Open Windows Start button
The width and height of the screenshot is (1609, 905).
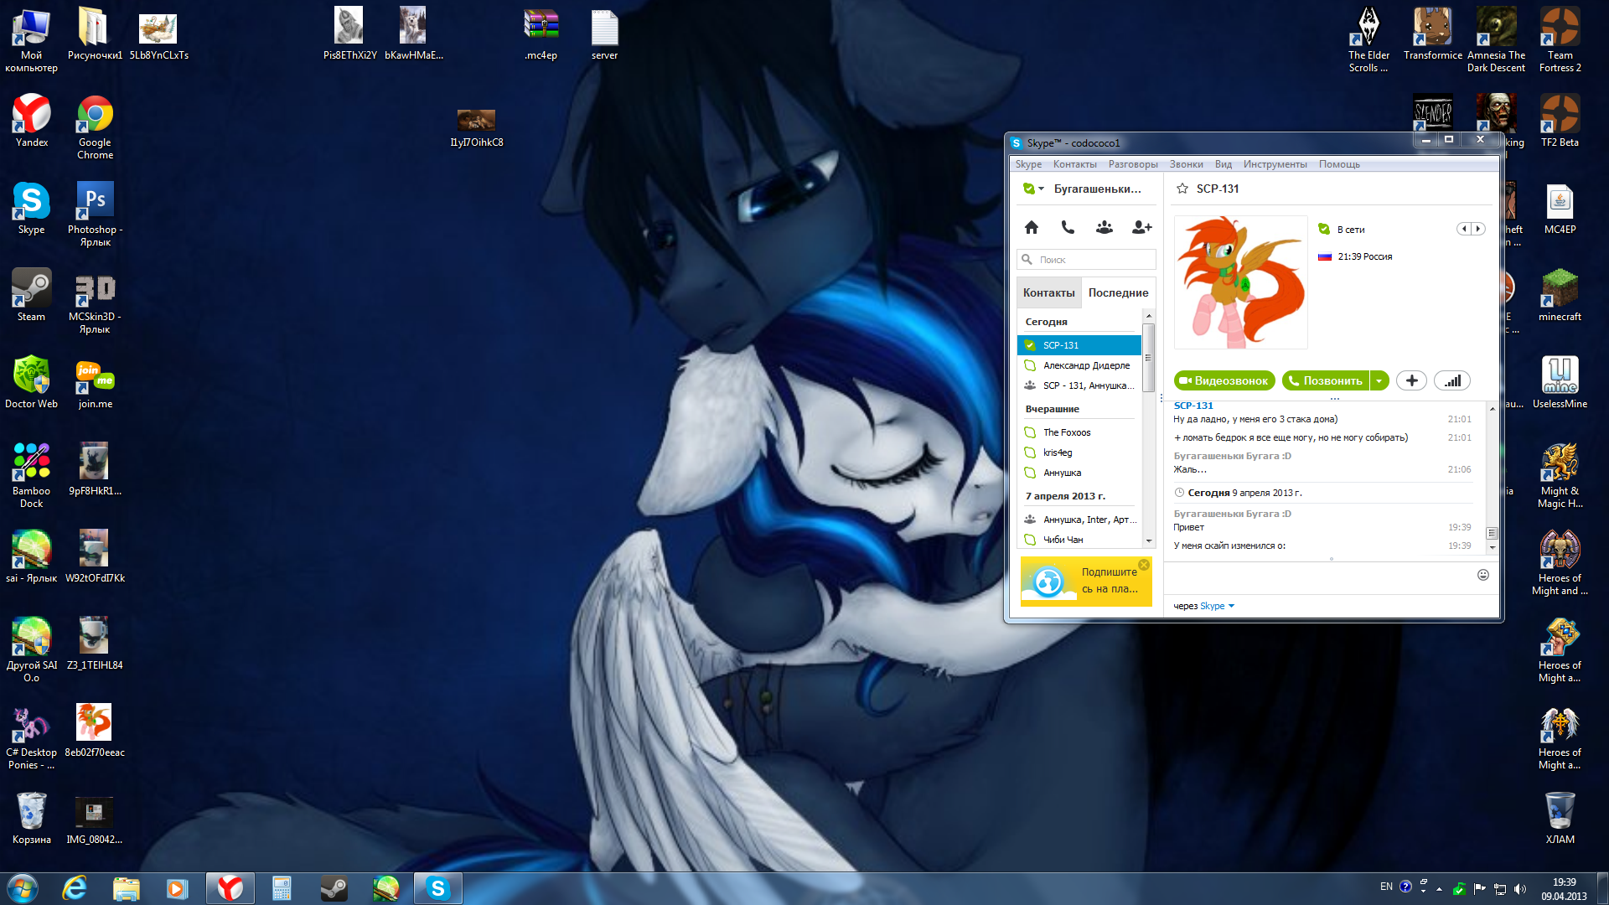(23, 888)
